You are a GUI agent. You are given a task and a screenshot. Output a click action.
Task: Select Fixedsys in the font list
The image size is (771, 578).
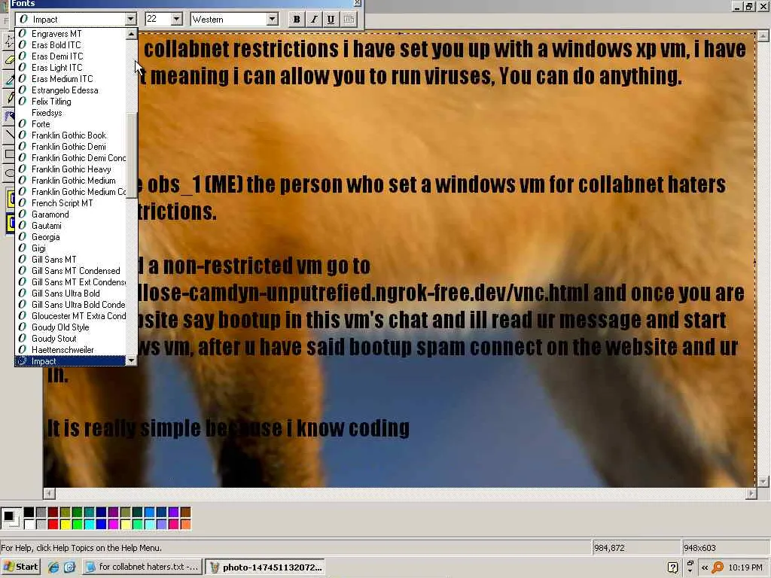click(70, 113)
